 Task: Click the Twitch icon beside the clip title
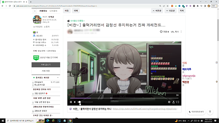71,109
